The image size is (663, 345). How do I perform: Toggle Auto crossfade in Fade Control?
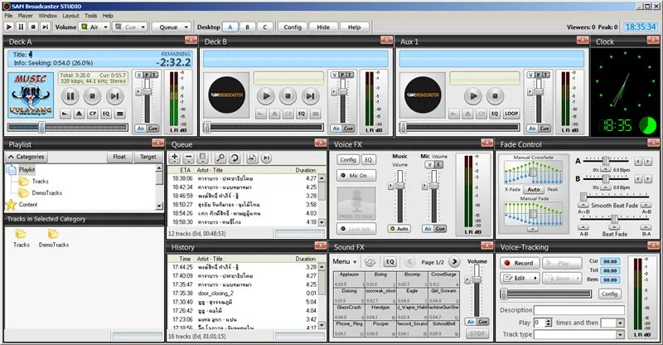pyautogui.click(x=534, y=189)
